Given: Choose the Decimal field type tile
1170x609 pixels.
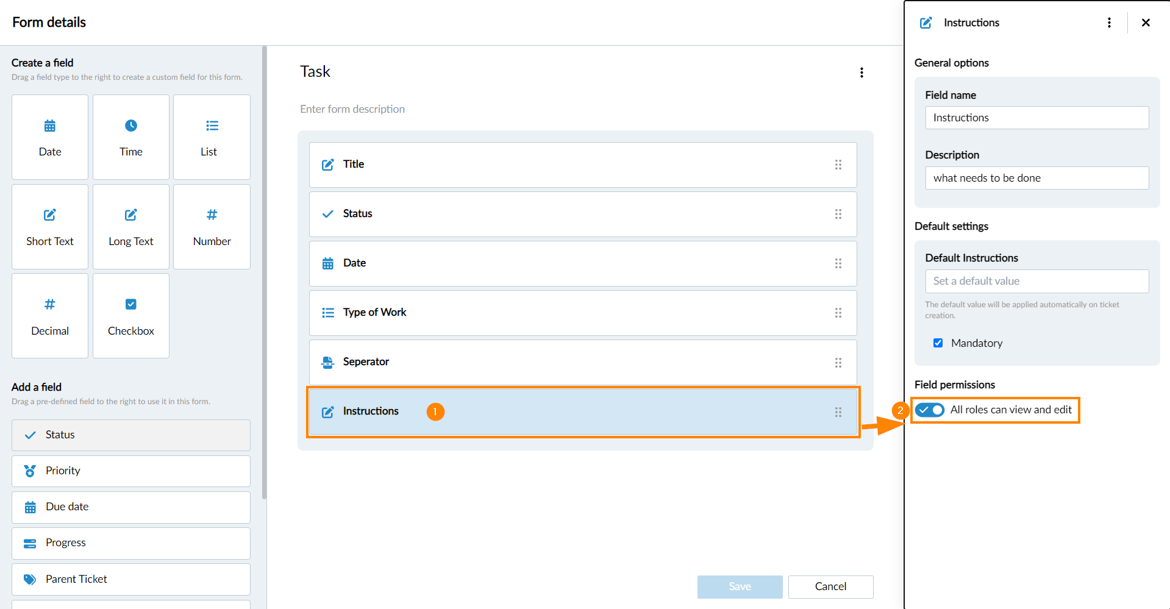Looking at the screenshot, I should tap(50, 316).
